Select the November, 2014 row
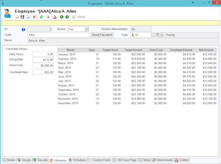Screen dimensions: 221x164 pos(137,99)
